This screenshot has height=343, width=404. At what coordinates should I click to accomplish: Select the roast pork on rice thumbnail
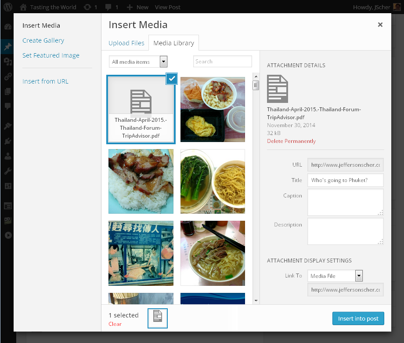tap(141, 181)
